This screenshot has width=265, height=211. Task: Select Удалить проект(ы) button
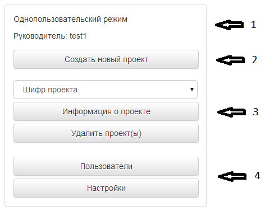pyautogui.click(x=106, y=133)
